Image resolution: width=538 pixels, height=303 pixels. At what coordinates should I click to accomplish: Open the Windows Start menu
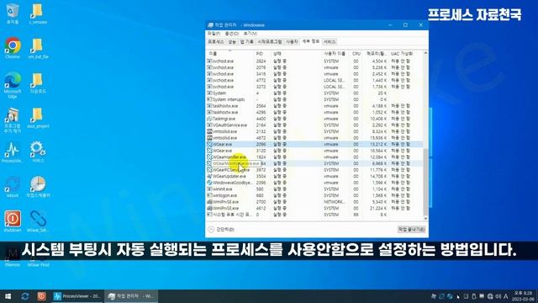[8, 296]
